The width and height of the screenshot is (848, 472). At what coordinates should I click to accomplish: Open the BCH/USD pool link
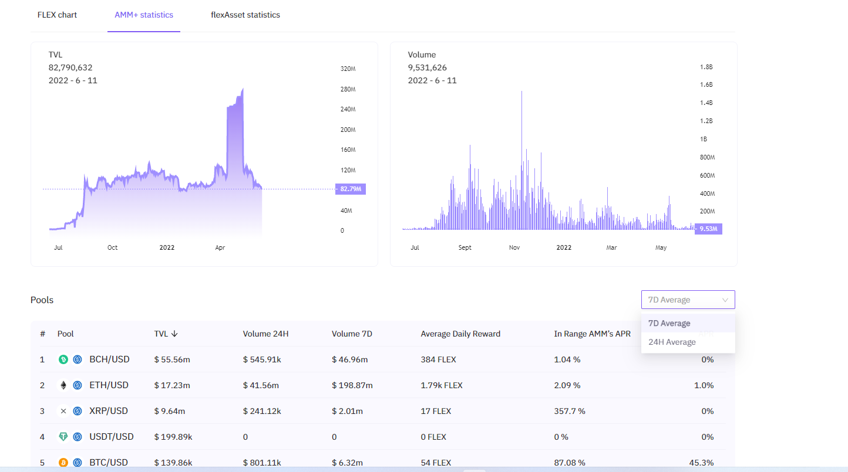point(109,359)
